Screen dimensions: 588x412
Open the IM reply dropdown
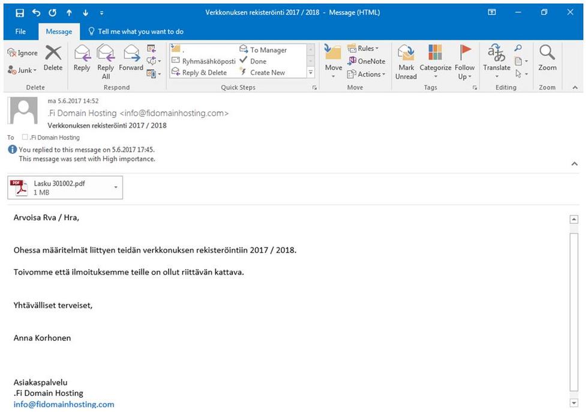[x=154, y=61]
